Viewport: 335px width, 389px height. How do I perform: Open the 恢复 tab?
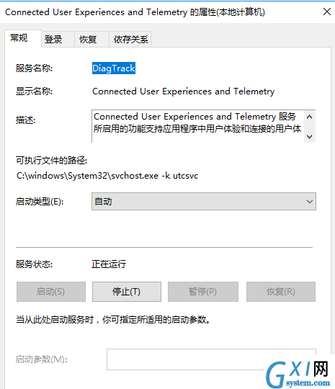pos(91,39)
